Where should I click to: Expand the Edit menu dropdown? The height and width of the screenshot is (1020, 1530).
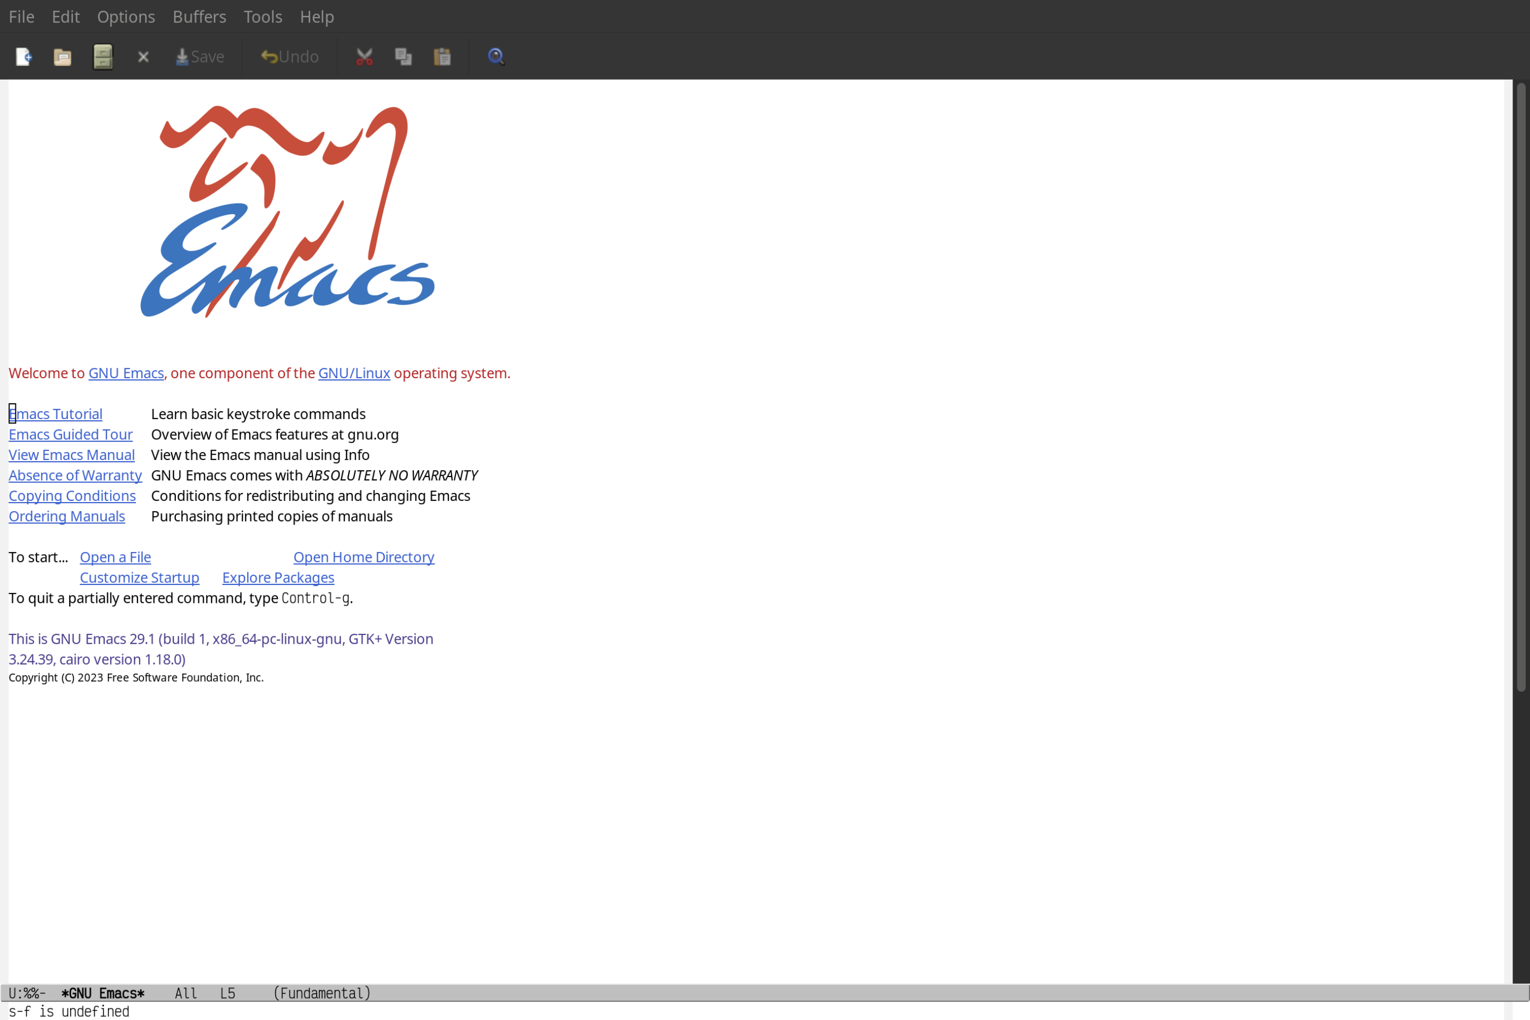click(x=65, y=16)
